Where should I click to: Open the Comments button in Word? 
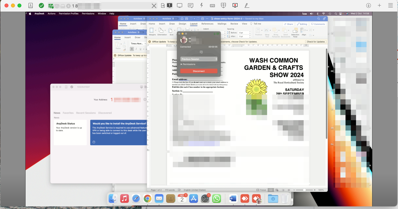318,24
